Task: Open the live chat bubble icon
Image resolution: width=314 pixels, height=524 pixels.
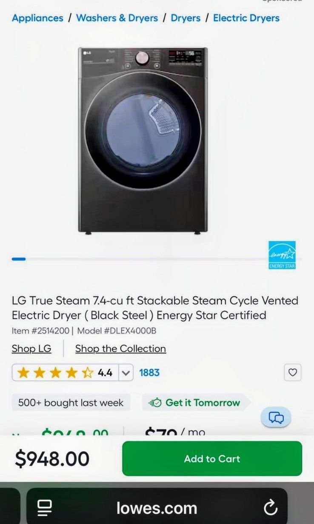Action: coord(276,417)
